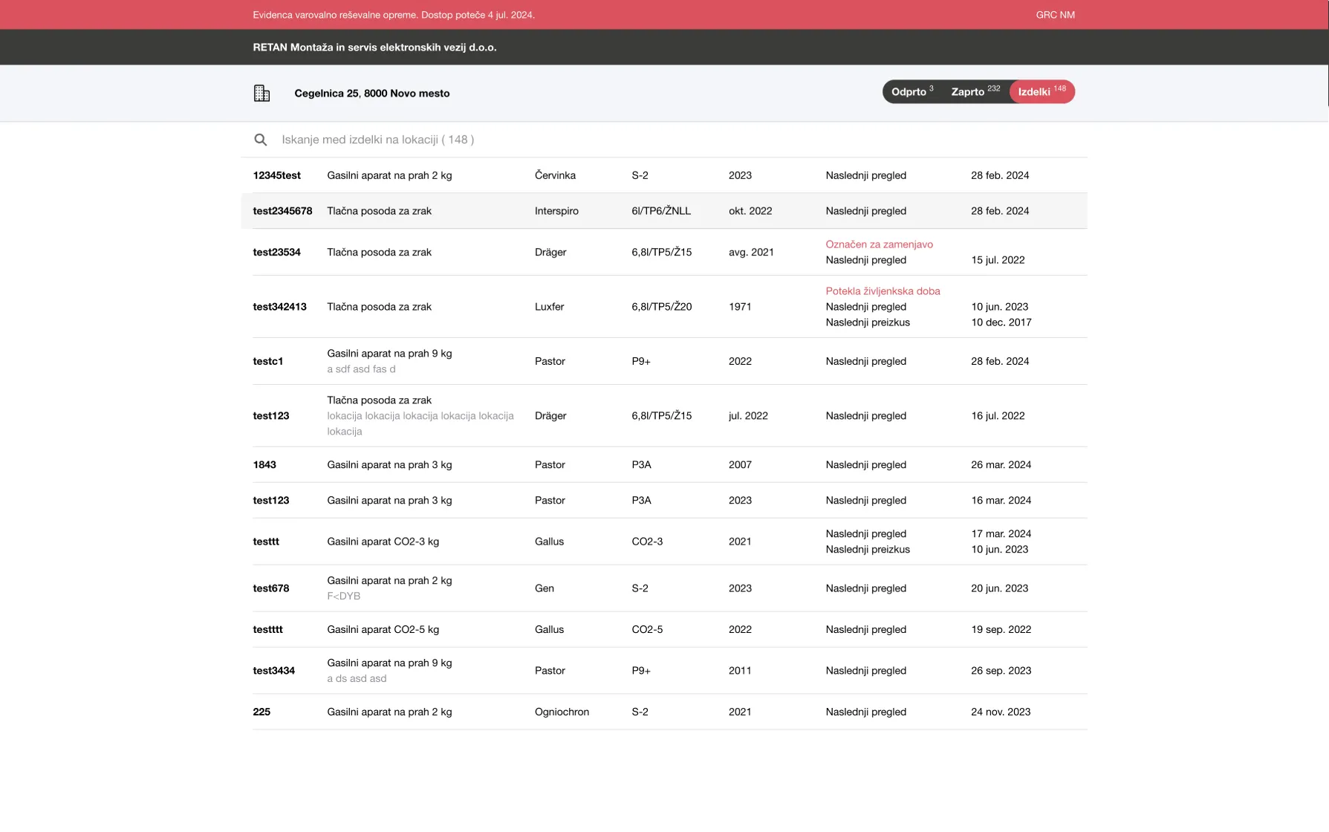Click the Cegelnica 25 address title
The image size is (1329, 832).
pyautogui.click(x=371, y=94)
